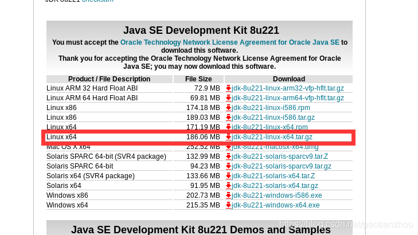This screenshot has width=418, height=235.
Task: Download jdk-8u221-windows-x64.exe installer
Action: [276, 205]
